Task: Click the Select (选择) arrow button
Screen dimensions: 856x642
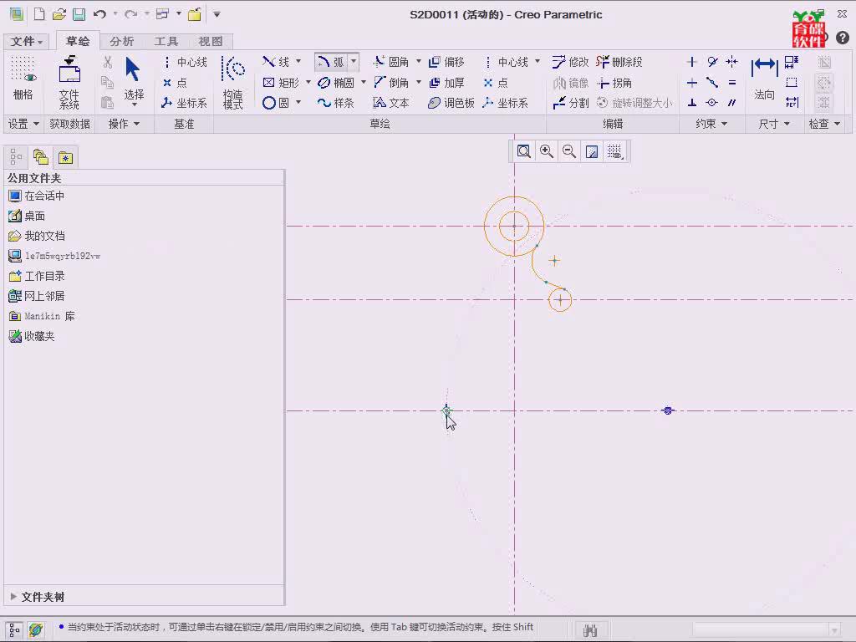Action: pos(134,79)
